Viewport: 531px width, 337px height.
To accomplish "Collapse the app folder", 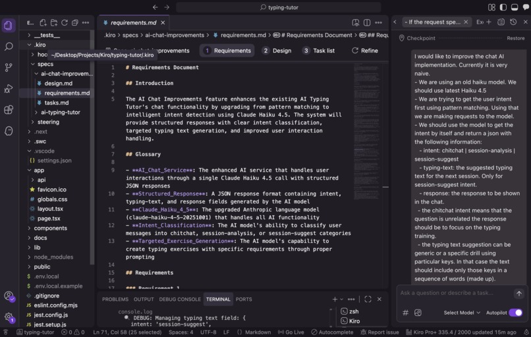I will pos(30,170).
